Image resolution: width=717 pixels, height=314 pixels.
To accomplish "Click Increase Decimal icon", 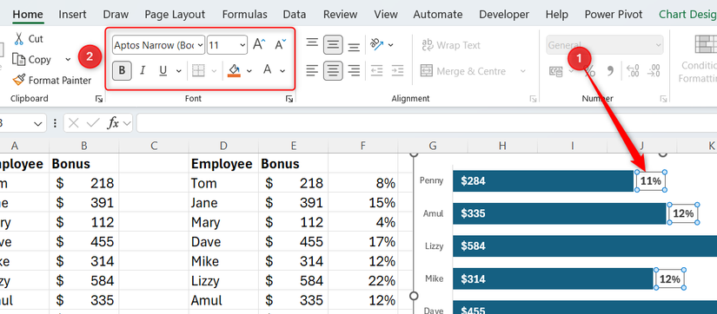I will tap(634, 71).
